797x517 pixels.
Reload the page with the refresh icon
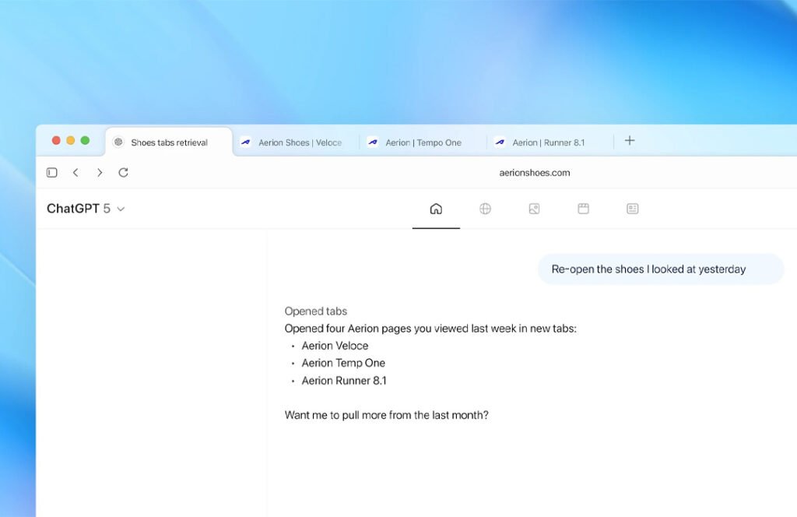pos(123,173)
